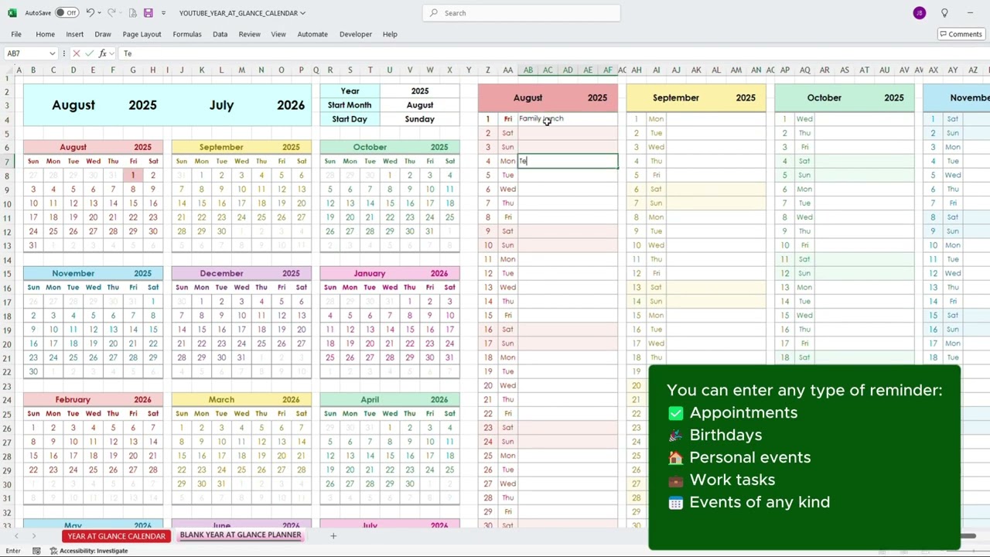Cancel the entry with the X icon
Screen dimensions: 990x557
76,53
